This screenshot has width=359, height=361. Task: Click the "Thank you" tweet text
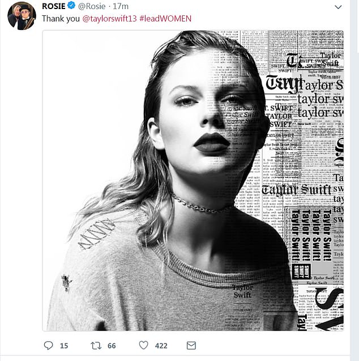(61, 19)
